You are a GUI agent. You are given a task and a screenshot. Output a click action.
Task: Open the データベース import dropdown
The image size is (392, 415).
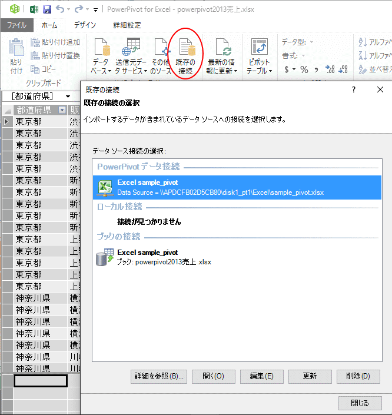(x=101, y=56)
